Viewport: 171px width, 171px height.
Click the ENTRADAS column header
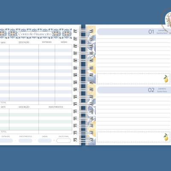(47, 42)
